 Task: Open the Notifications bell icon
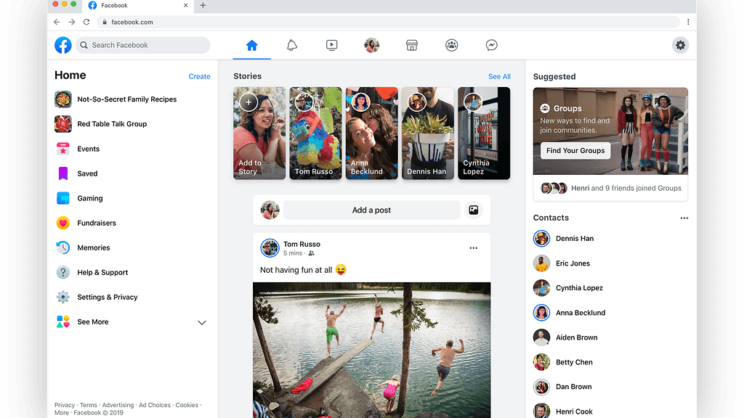coord(292,46)
